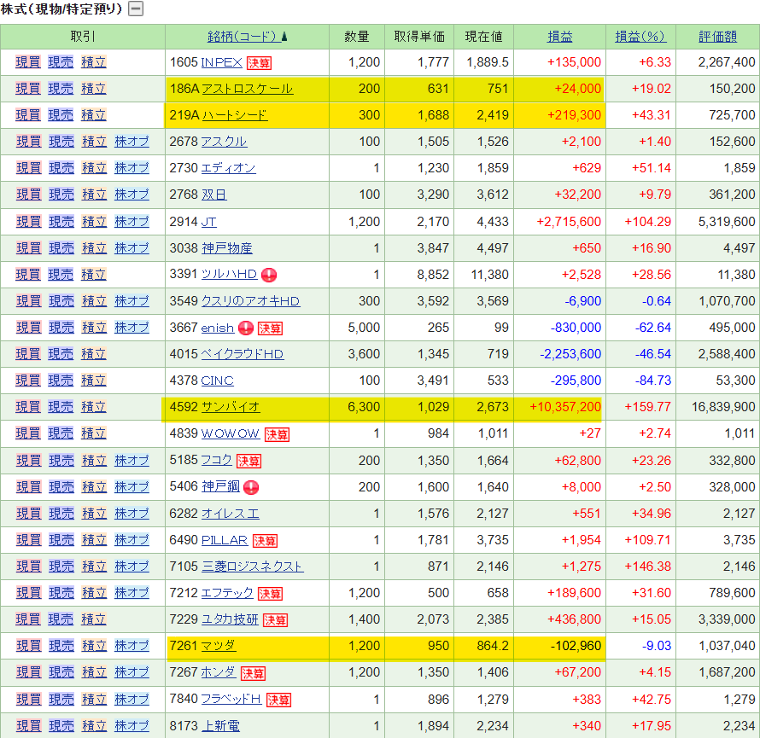Open the CINC stock link
760x738 pixels.
coord(217,381)
